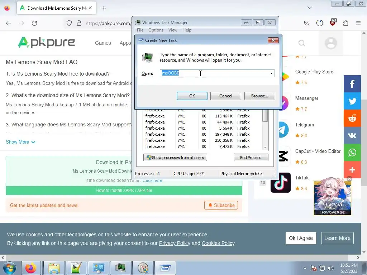Open Task Manager File menu
Screen dimensions: 367x275
pos(140,30)
